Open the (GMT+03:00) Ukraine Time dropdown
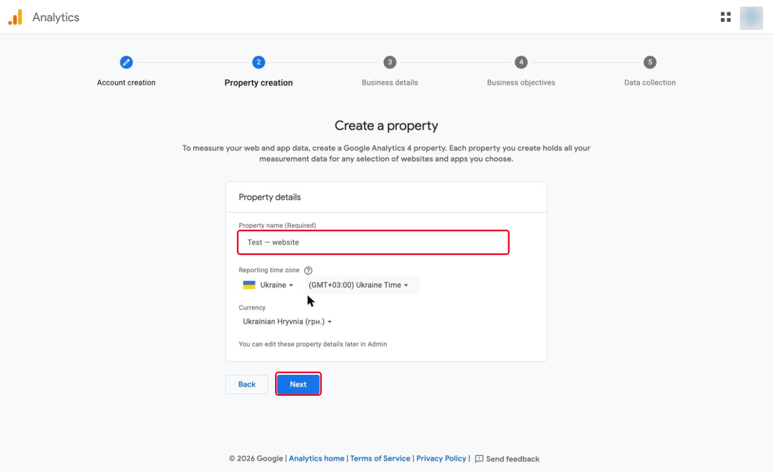773x472 pixels. point(361,285)
